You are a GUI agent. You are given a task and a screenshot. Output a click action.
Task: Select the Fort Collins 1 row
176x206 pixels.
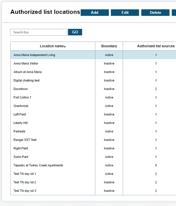22,97
